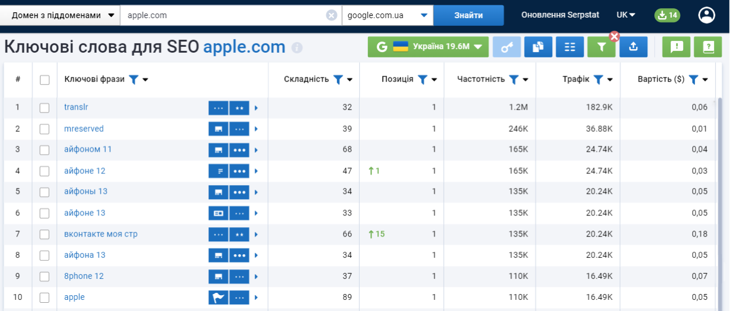
Task: Open the UK language dropdown
Action: tap(626, 15)
